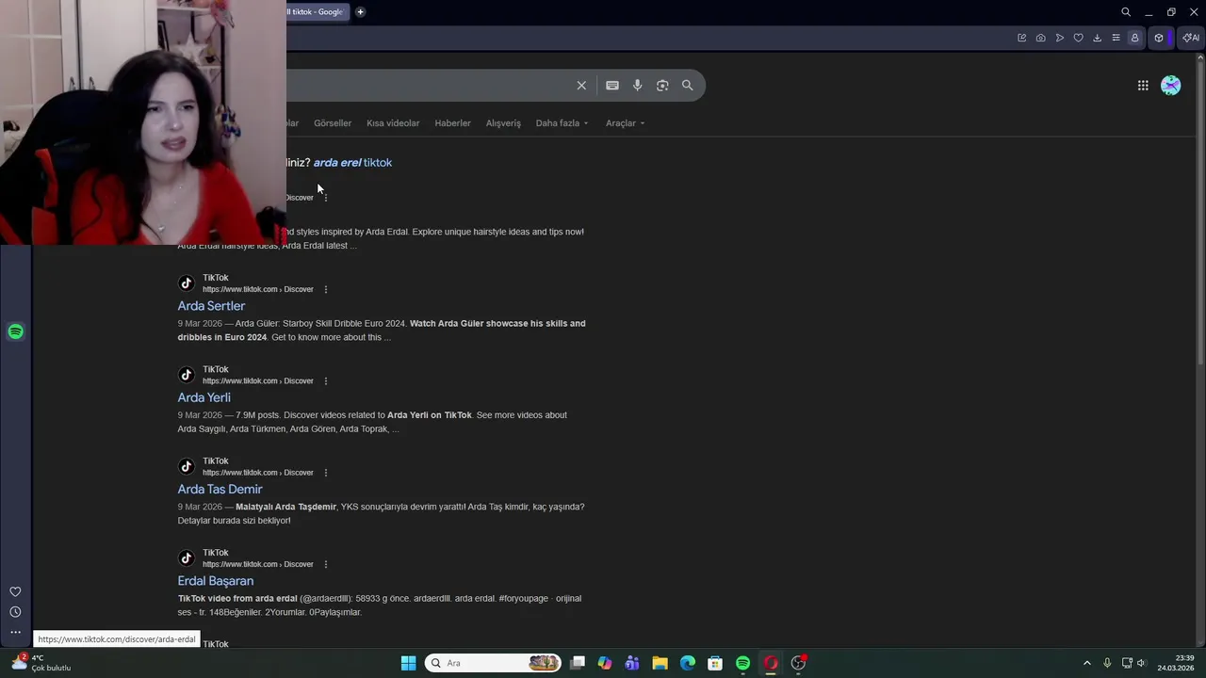Click the microphone icon in system tray
The width and height of the screenshot is (1206, 678).
tap(1107, 663)
